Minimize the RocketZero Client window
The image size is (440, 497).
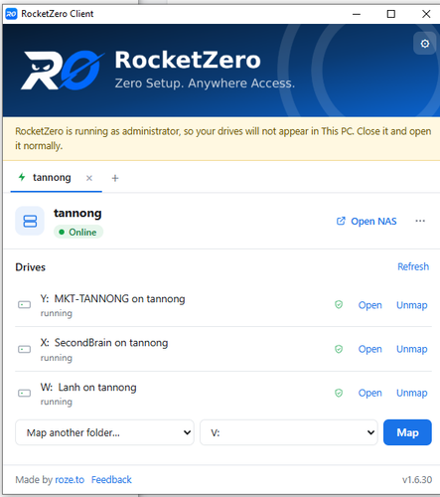(x=357, y=14)
